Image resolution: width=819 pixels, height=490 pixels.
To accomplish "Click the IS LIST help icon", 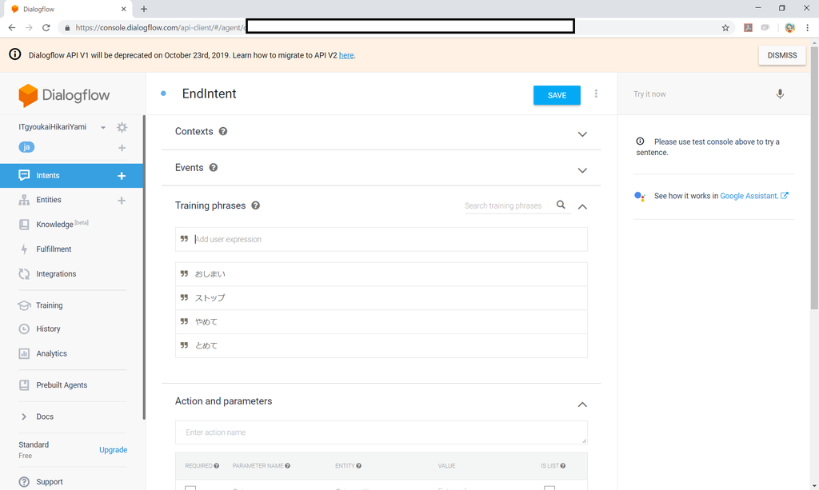I will tap(562, 466).
